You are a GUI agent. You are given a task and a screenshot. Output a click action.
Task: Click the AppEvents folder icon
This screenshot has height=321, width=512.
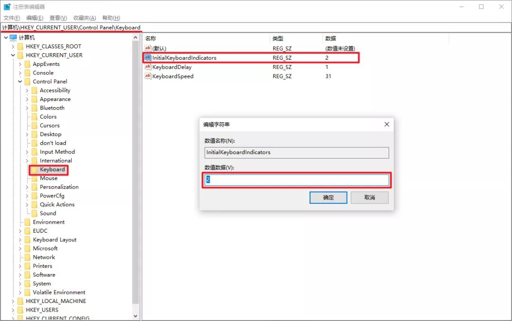(27, 64)
